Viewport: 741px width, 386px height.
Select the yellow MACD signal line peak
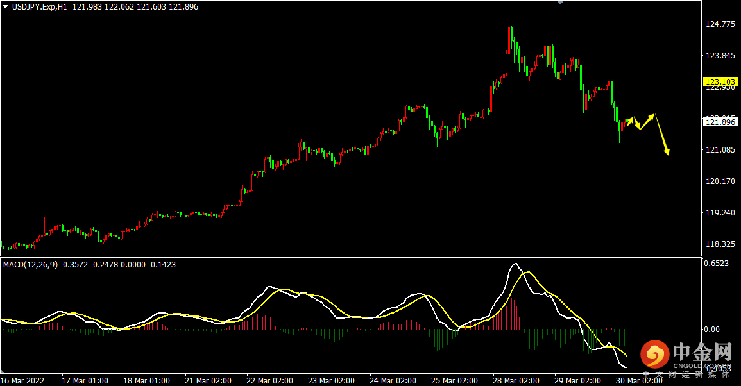click(x=527, y=272)
